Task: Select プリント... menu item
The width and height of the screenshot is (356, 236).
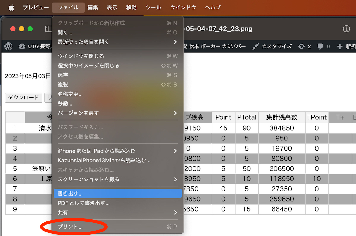Action: coord(70,227)
